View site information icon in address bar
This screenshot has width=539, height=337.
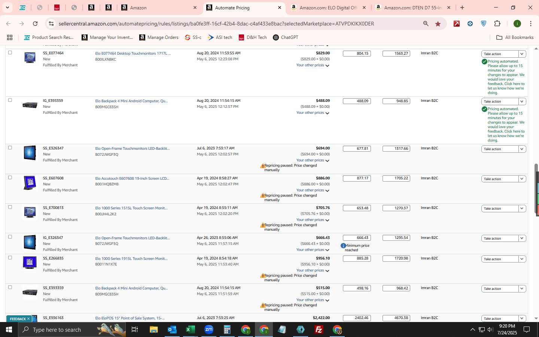51,24
